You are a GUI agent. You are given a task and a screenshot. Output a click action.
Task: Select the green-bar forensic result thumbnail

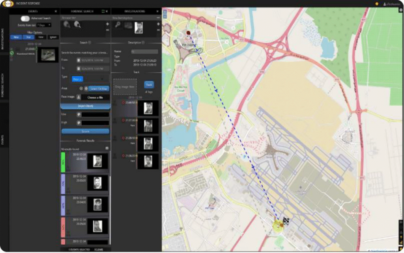[97, 161]
